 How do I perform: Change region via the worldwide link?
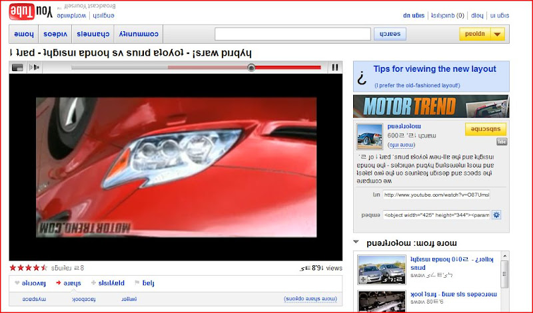click(x=71, y=15)
